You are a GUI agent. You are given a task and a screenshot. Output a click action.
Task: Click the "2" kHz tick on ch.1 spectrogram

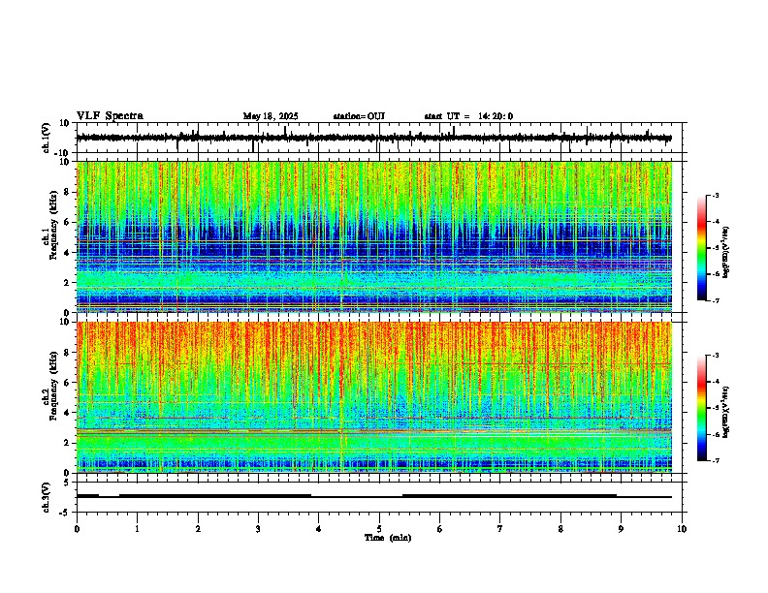(x=68, y=282)
